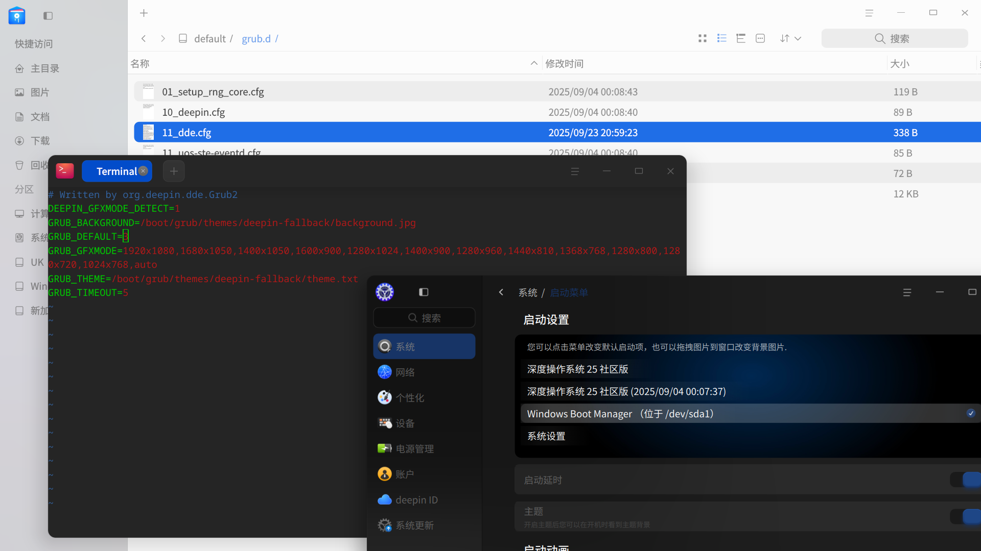Toggle the file manager sidebar icon
Viewport: 981px width, 551px height.
click(48, 16)
